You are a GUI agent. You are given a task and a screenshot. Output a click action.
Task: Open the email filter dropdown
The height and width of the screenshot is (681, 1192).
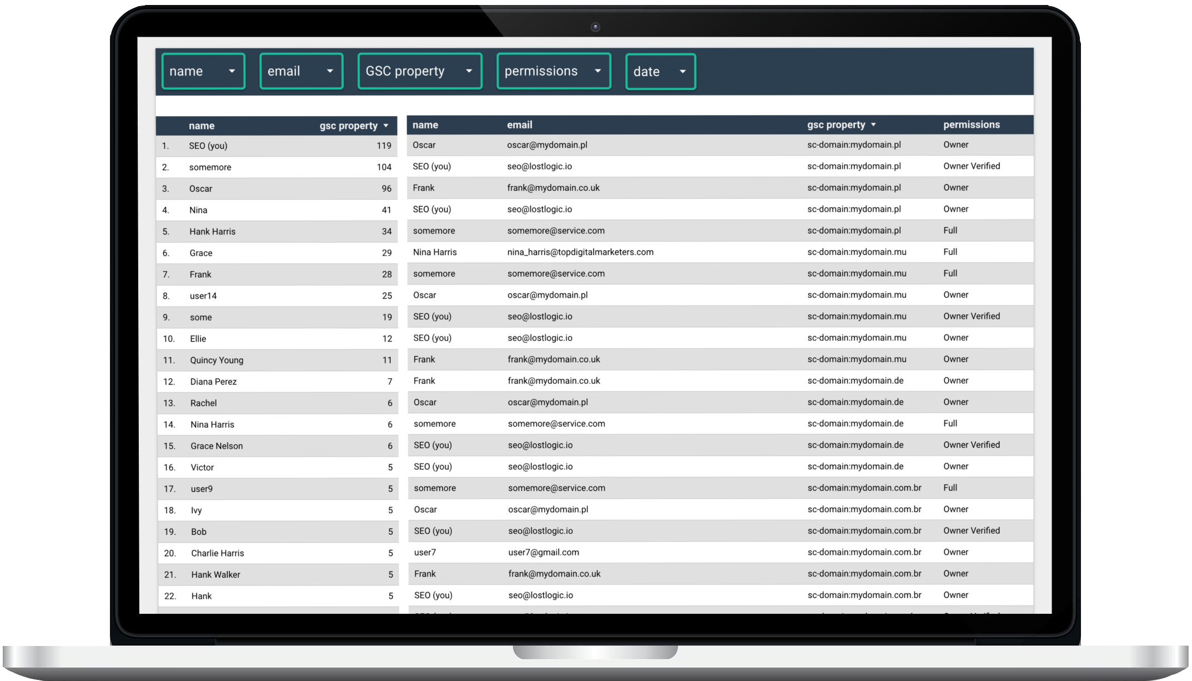pyautogui.click(x=301, y=71)
